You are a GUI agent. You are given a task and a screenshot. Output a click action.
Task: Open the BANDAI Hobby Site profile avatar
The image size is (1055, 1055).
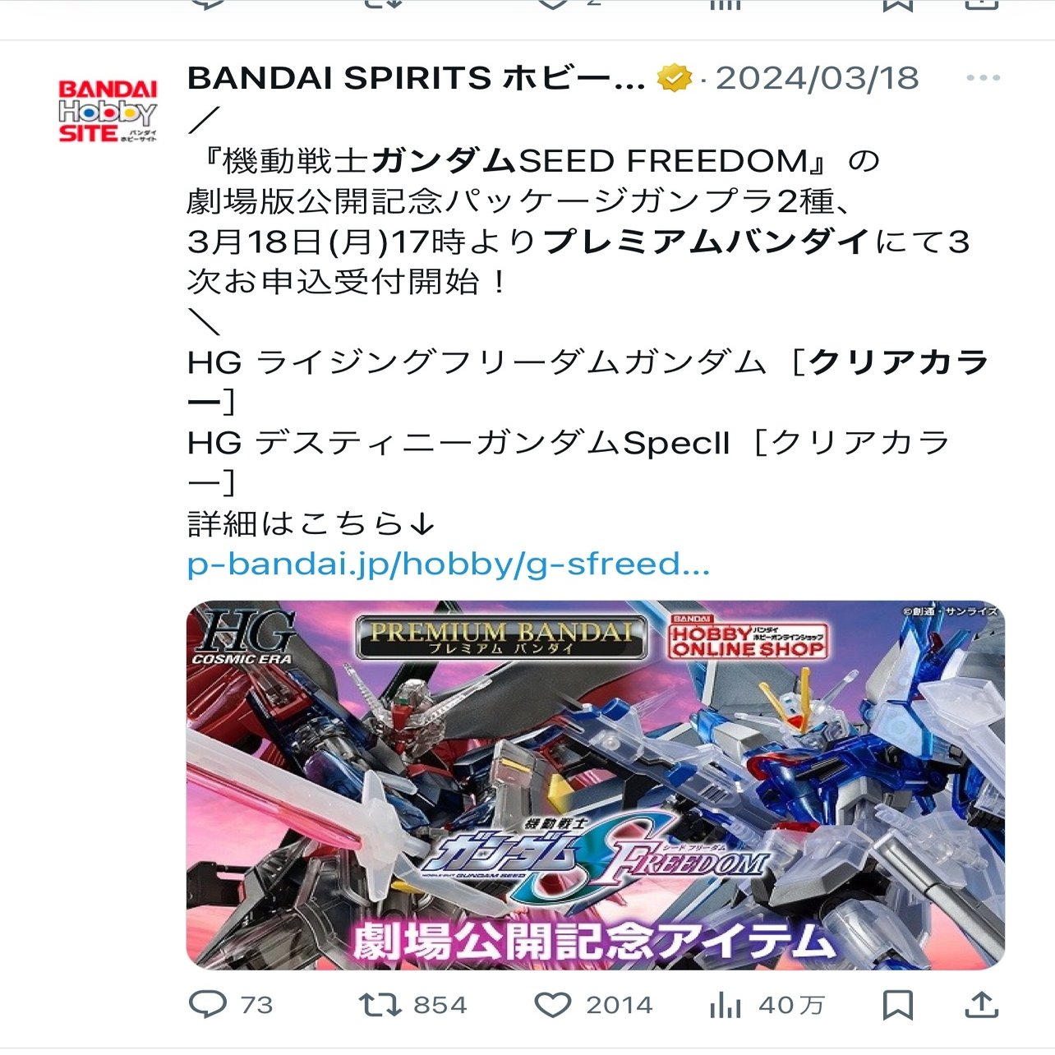[x=108, y=111]
